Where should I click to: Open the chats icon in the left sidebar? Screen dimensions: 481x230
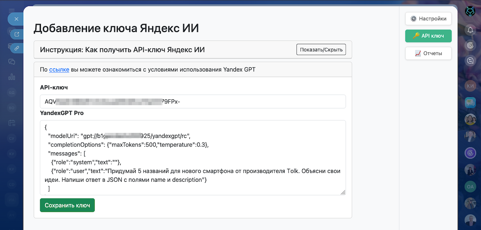12,62
